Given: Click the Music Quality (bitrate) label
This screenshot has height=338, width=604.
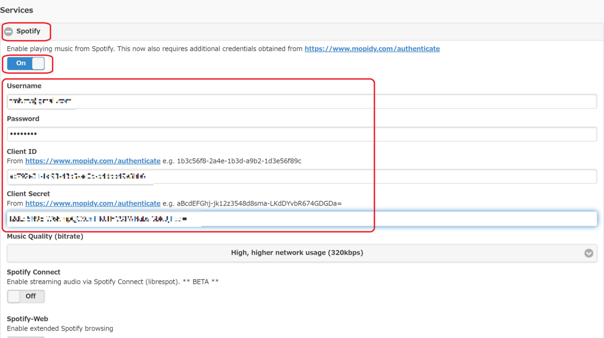Looking at the screenshot, I should coord(45,236).
